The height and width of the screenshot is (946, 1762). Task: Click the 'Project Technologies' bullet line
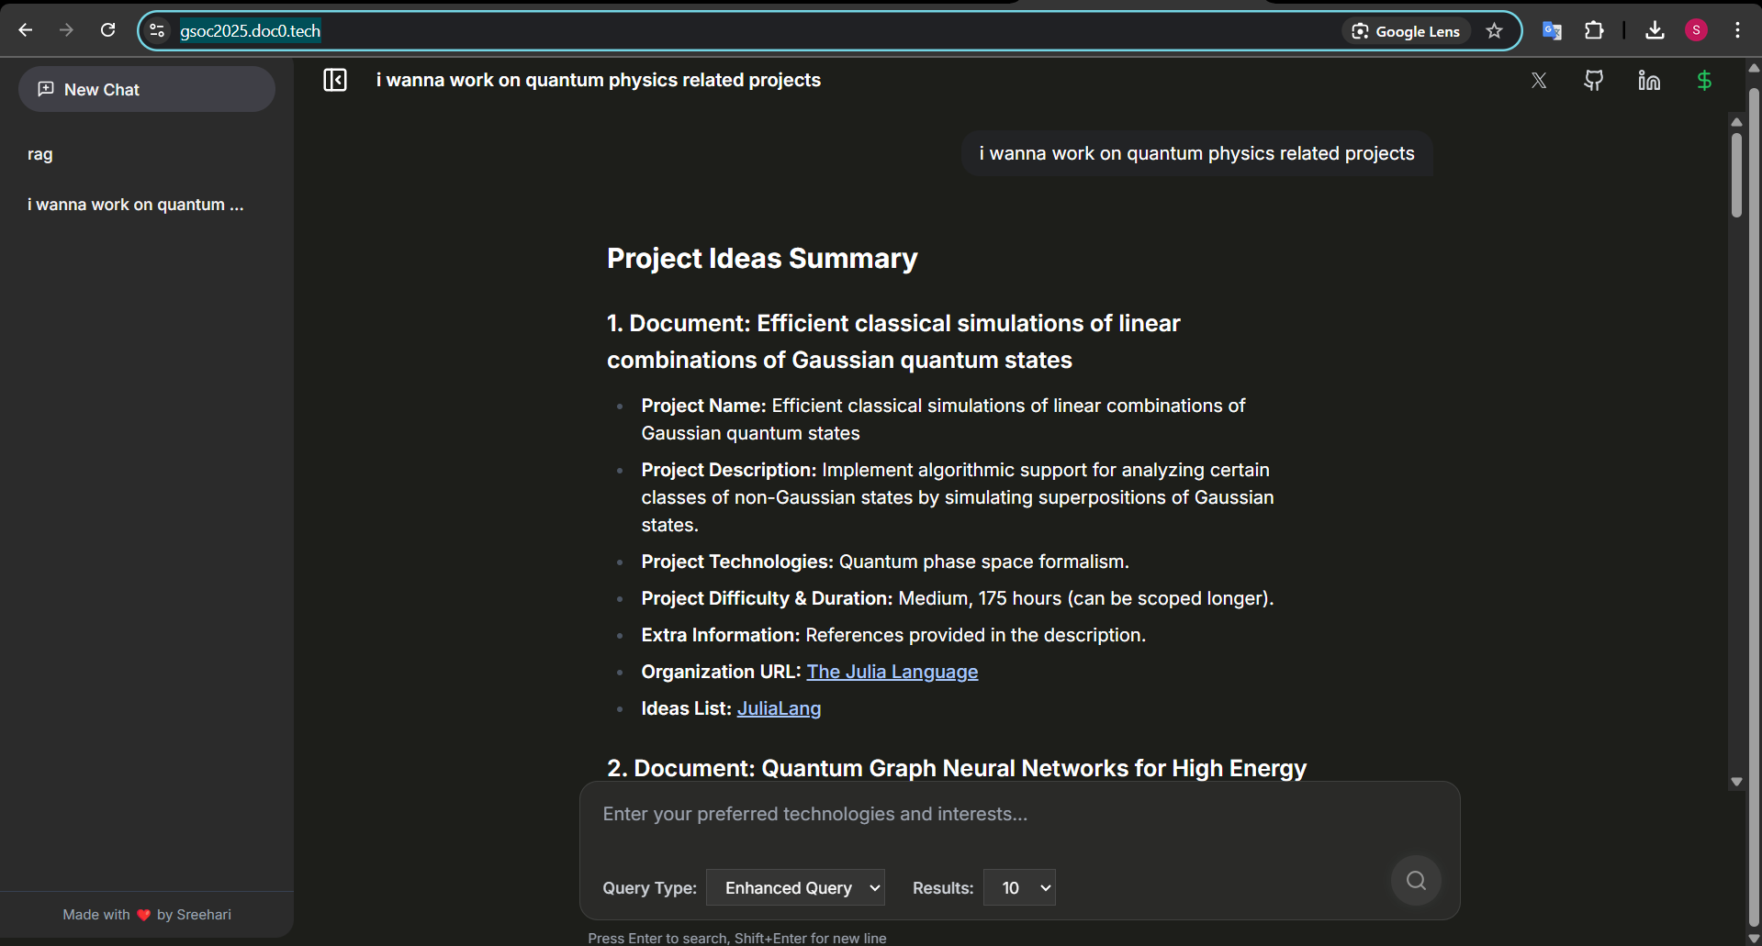(x=885, y=562)
